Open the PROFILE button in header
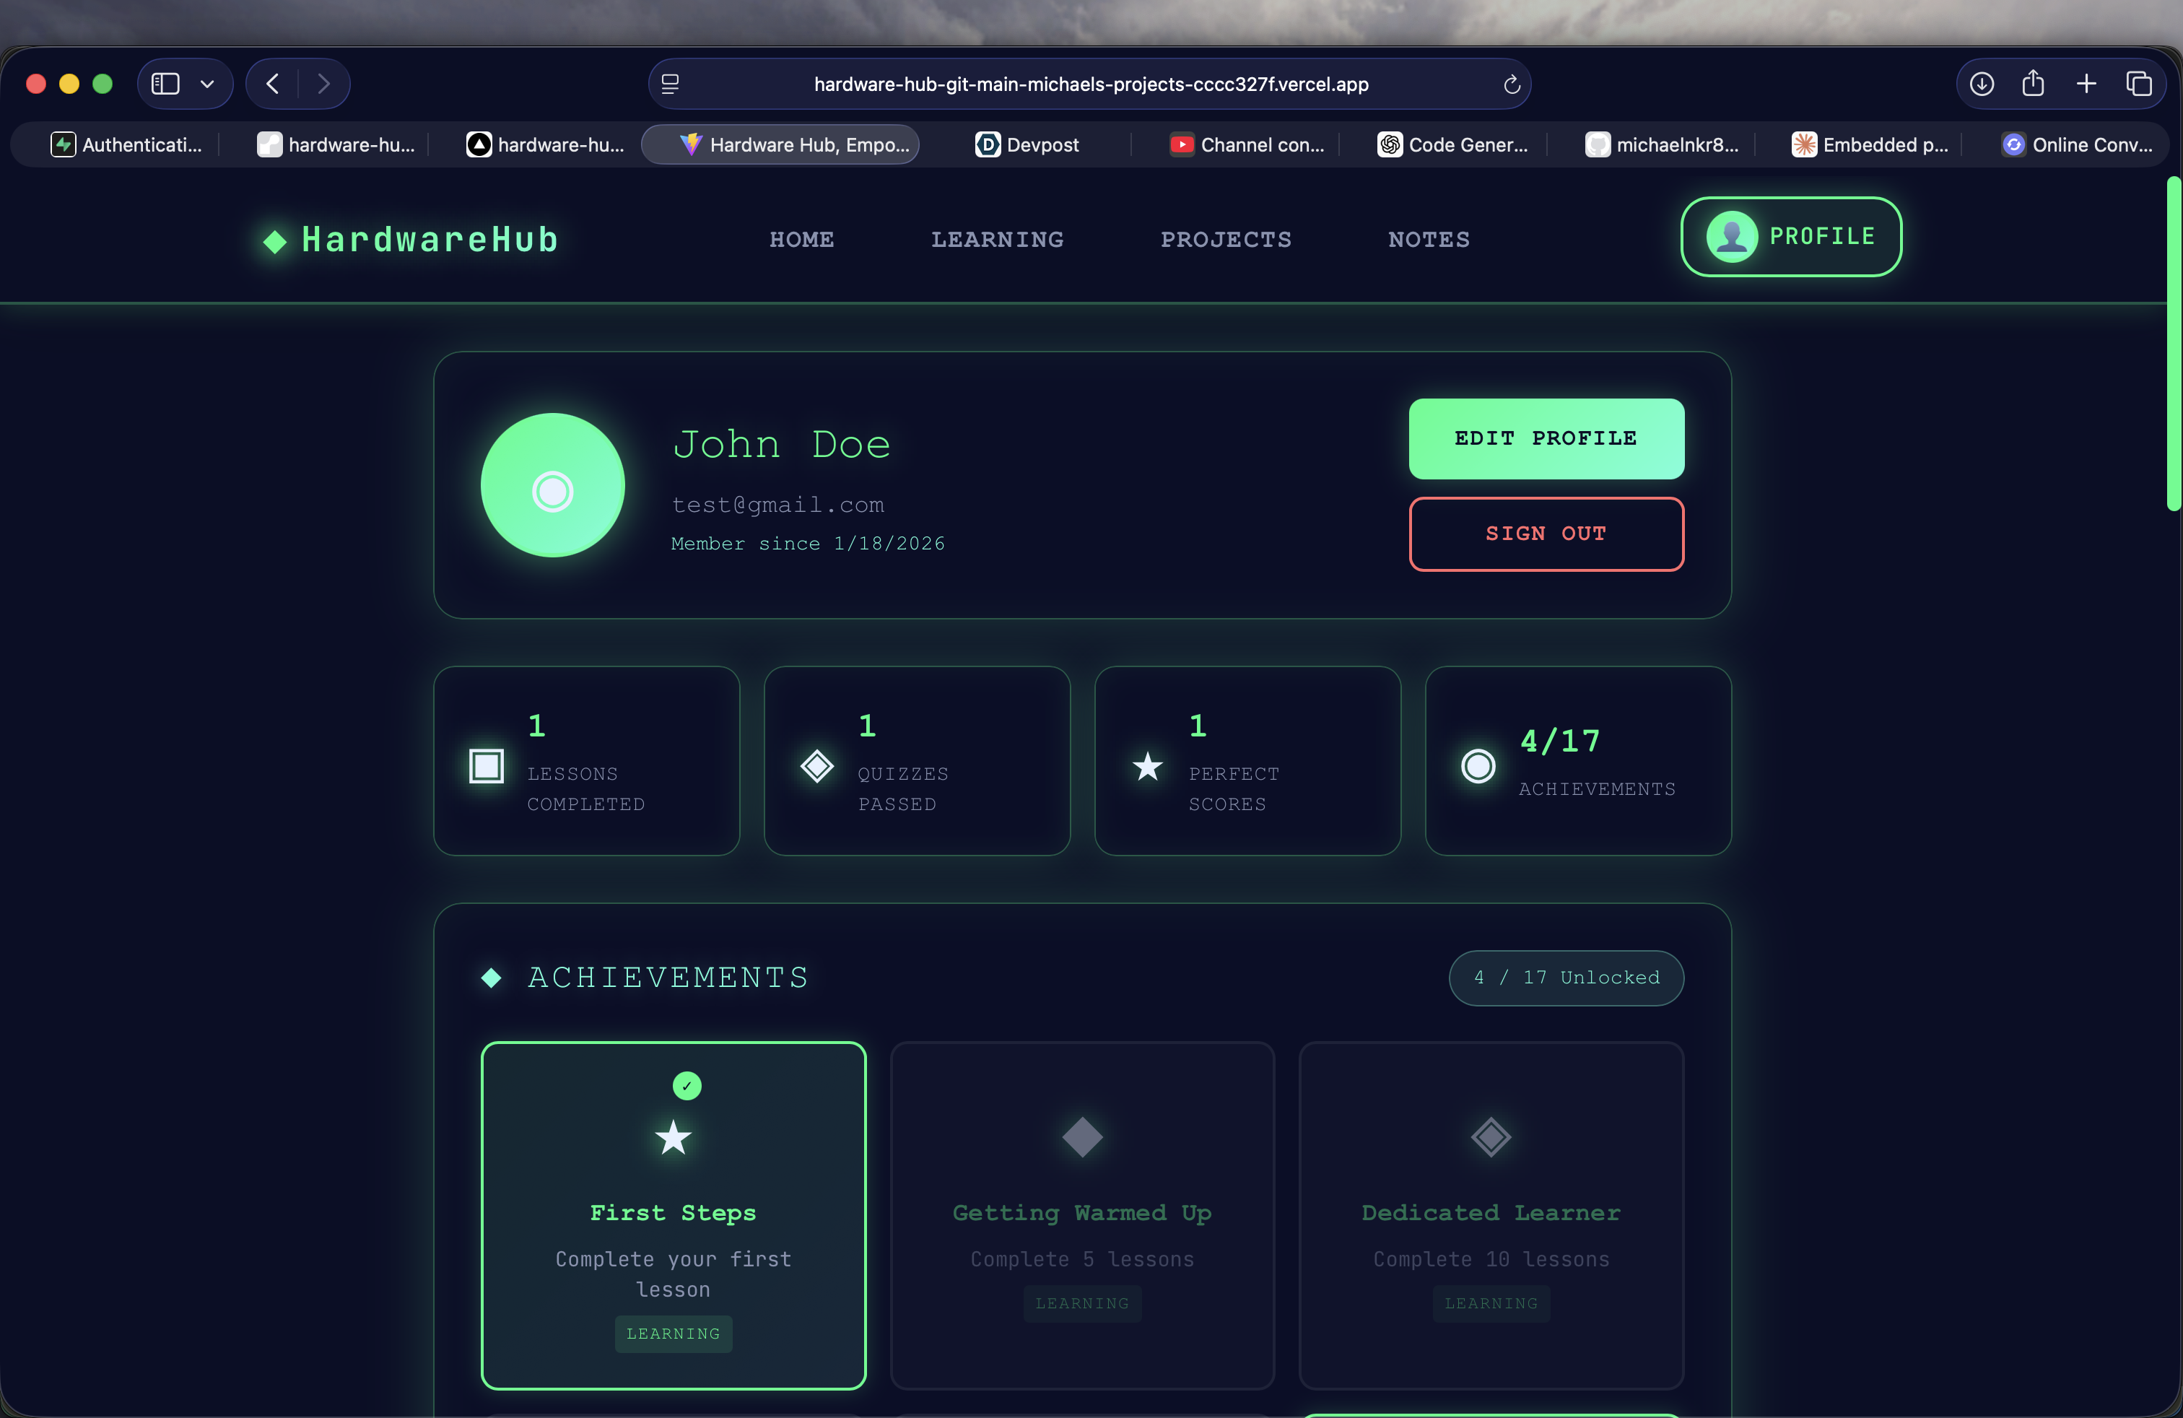 point(1790,237)
